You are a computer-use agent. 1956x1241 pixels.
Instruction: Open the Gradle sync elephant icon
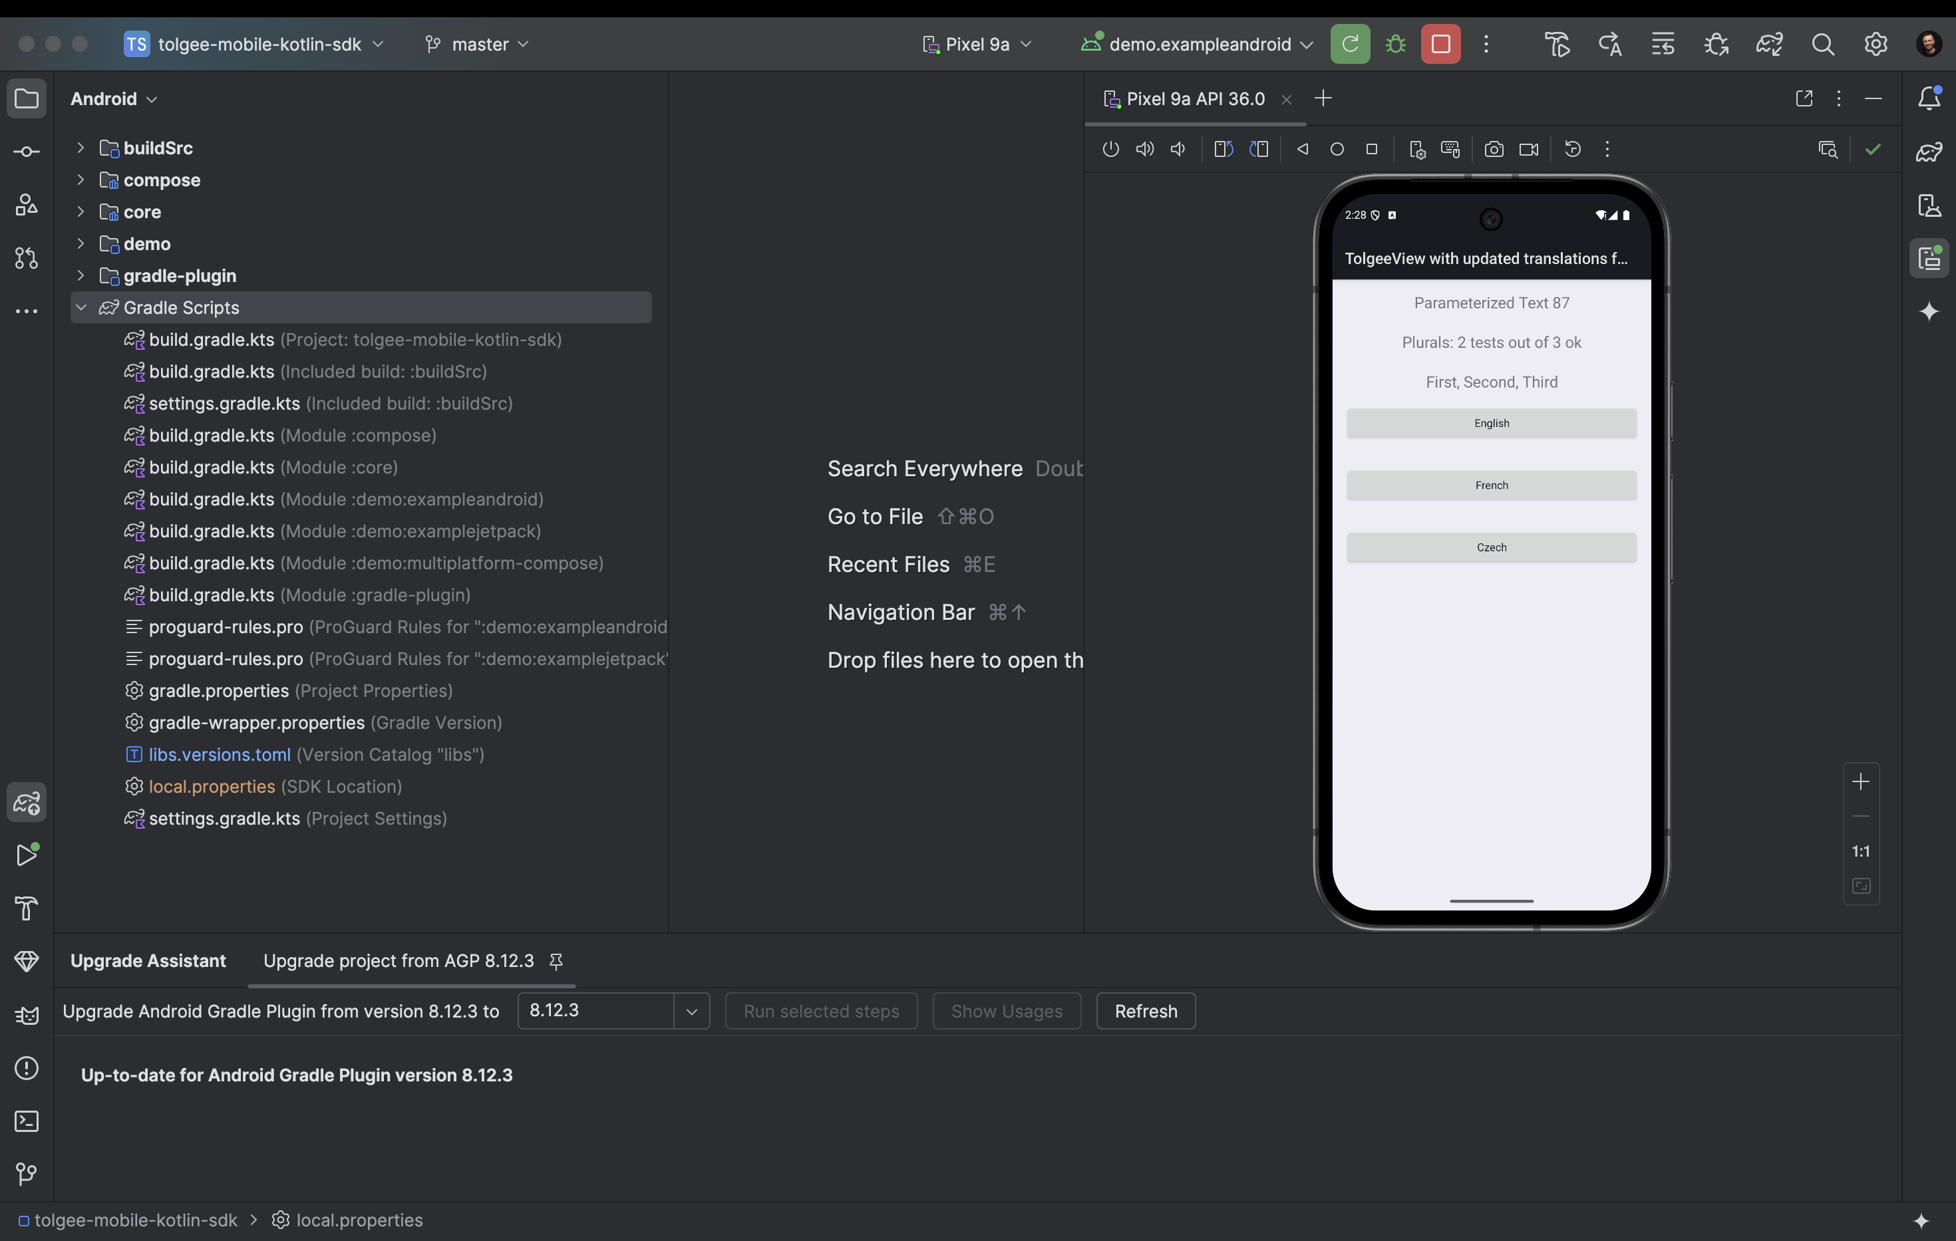[x=1770, y=45]
